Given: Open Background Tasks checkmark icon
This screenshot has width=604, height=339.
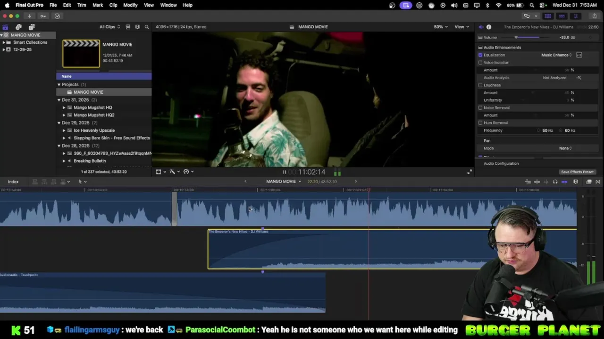Looking at the screenshot, I should (x=57, y=16).
